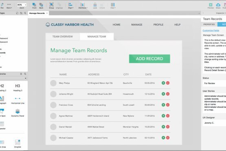
Task: Click the CITY column header
Action: click(x=126, y=74)
